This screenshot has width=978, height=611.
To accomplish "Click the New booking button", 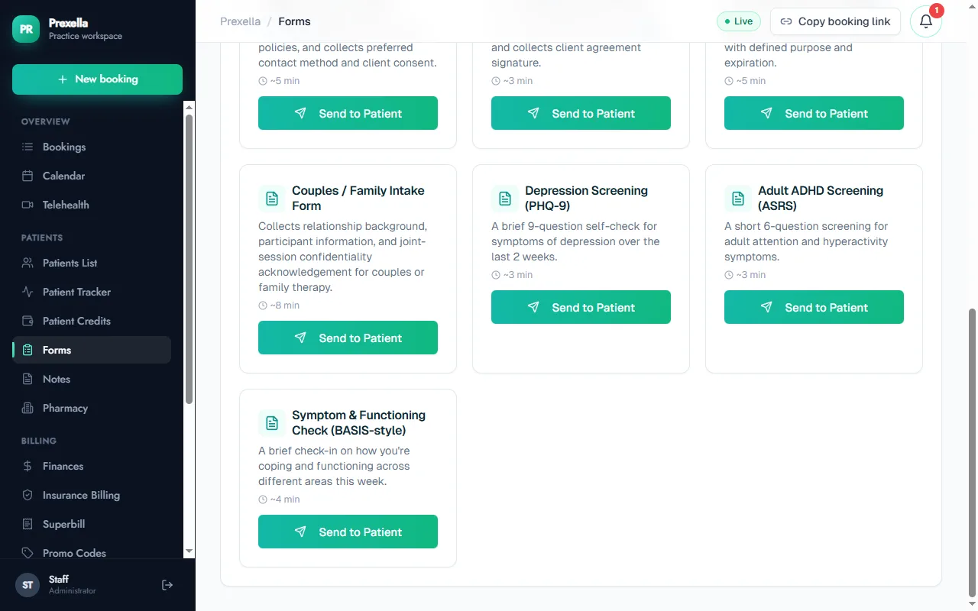I will coord(97,79).
